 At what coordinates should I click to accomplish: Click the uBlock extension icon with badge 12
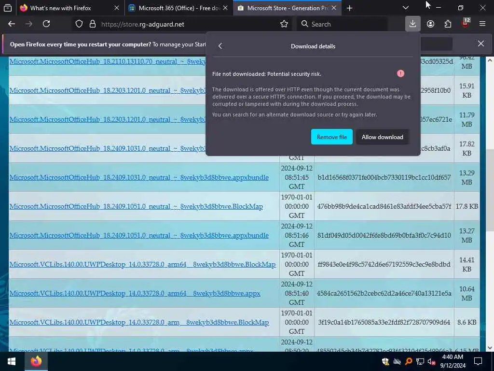click(x=466, y=23)
